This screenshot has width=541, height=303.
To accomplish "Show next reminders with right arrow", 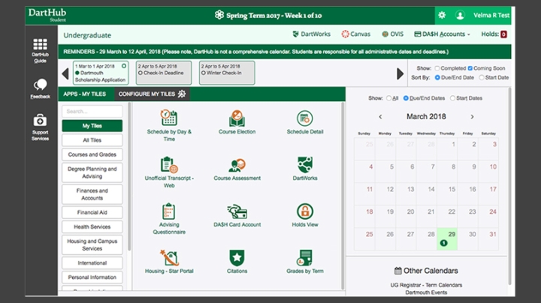I will pos(400,73).
